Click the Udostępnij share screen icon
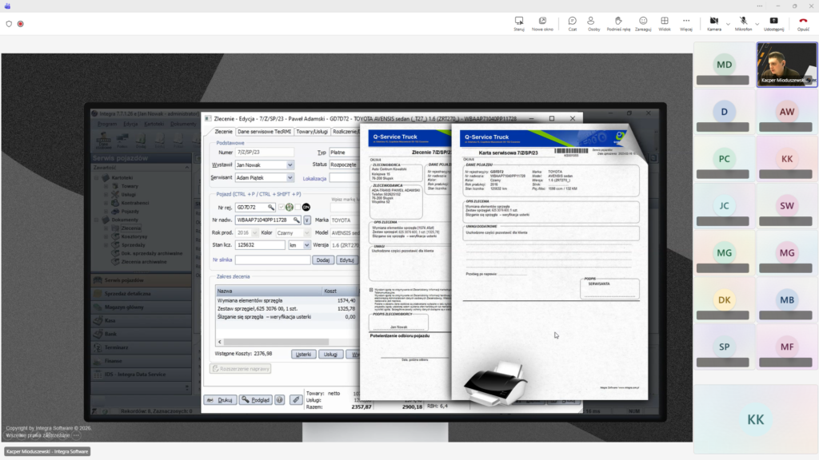 [x=773, y=22]
